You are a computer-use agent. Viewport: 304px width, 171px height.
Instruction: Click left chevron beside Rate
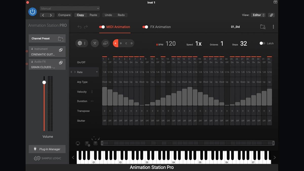71,72
